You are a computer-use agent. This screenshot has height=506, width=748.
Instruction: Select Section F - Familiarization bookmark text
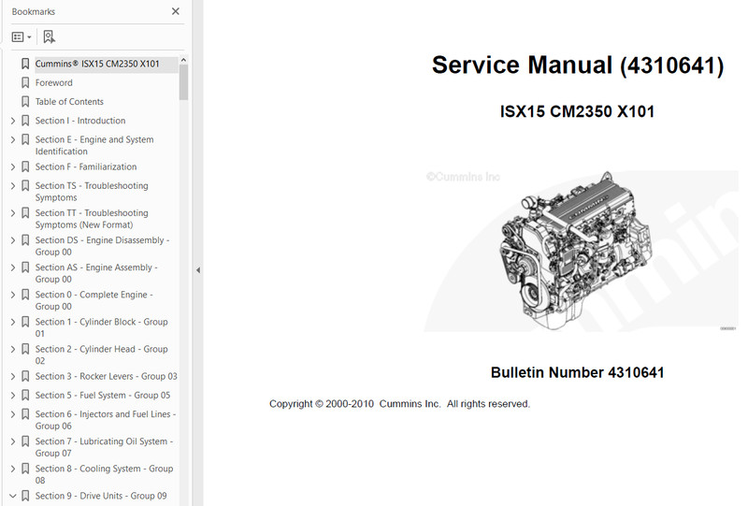pos(86,167)
